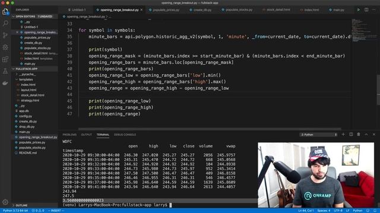Collapse the FULLSTACK-APP folder section
This screenshot has height=213, width=380.
(13, 69)
